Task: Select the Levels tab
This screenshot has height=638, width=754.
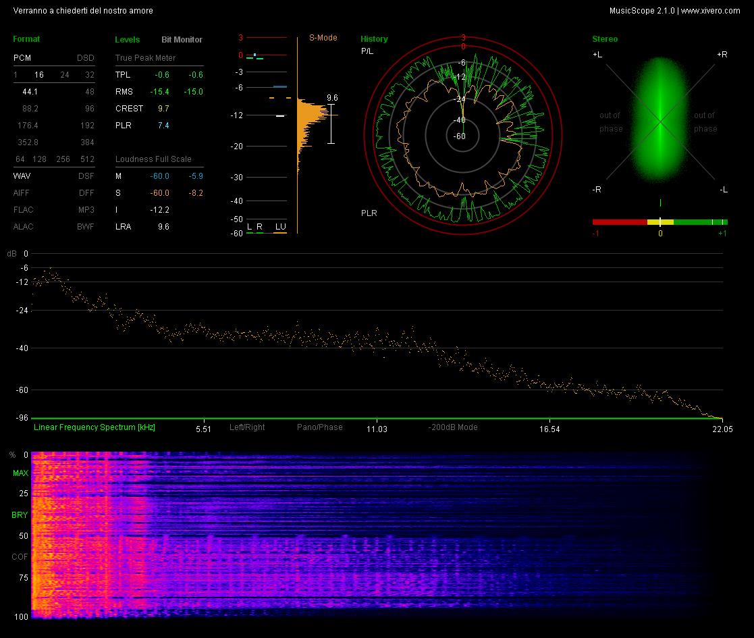Action: pos(128,39)
